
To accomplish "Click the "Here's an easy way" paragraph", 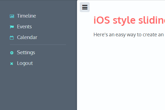I will click(129, 35).
